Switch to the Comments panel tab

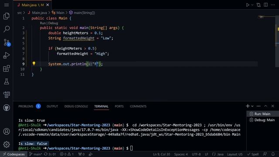(x=138, y=106)
